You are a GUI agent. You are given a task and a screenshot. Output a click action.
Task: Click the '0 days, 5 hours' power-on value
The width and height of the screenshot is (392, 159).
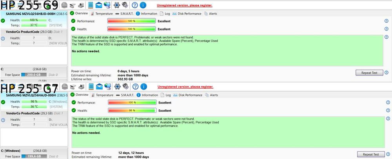click(129, 71)
